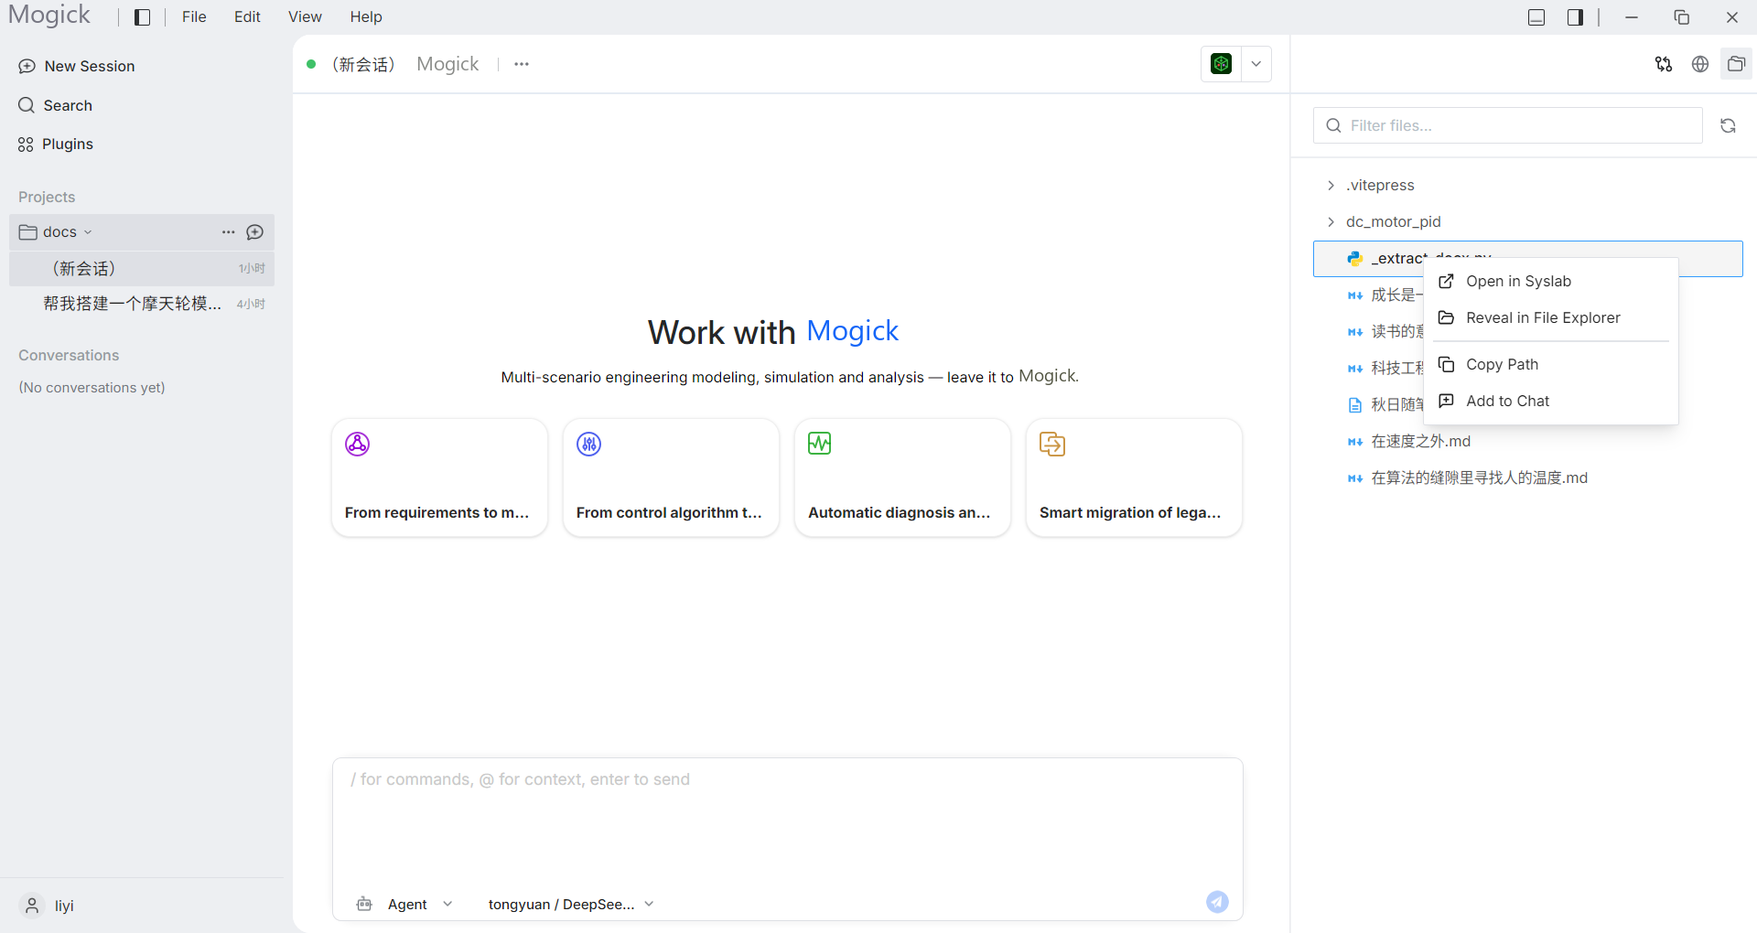Toggle the left sidebar panel icon
Screen dimensions: 1757x933
(x=142, y=17)
